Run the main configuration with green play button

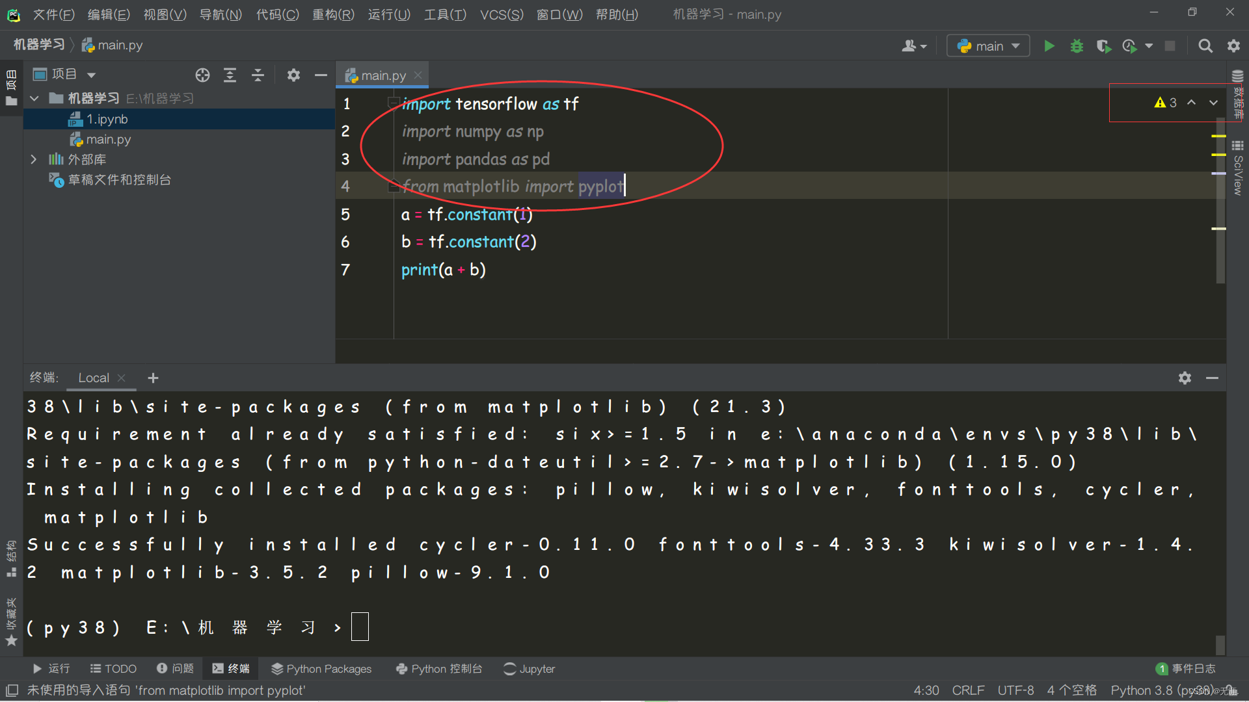(1049, 46)
